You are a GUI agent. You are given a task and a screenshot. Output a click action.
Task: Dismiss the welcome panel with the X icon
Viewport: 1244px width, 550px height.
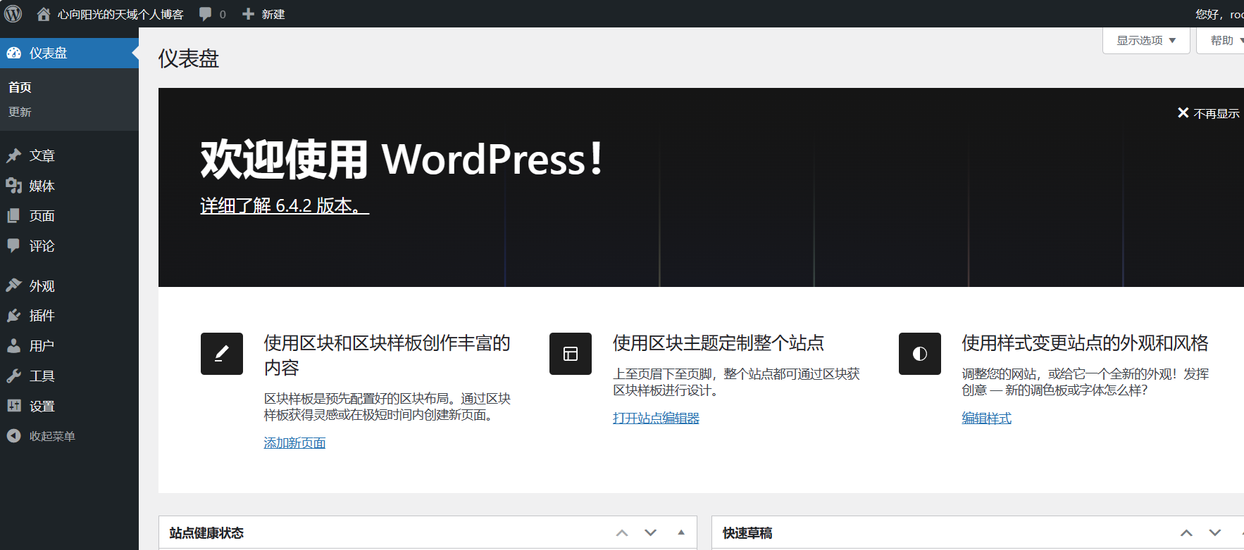1183,113
